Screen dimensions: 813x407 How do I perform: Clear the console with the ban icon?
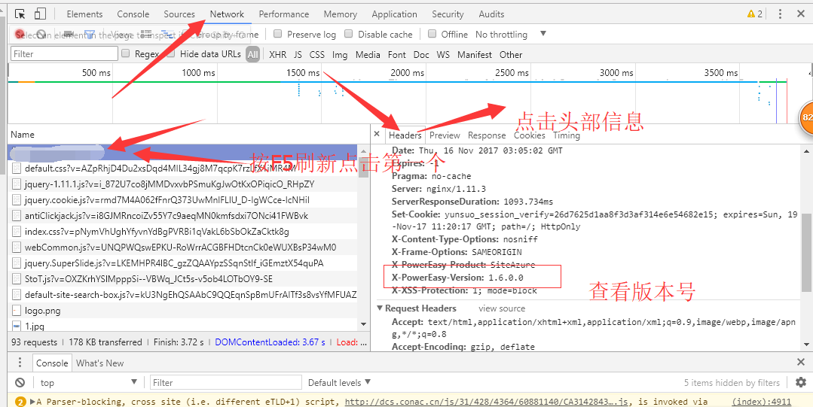click(x=20, y=382)
